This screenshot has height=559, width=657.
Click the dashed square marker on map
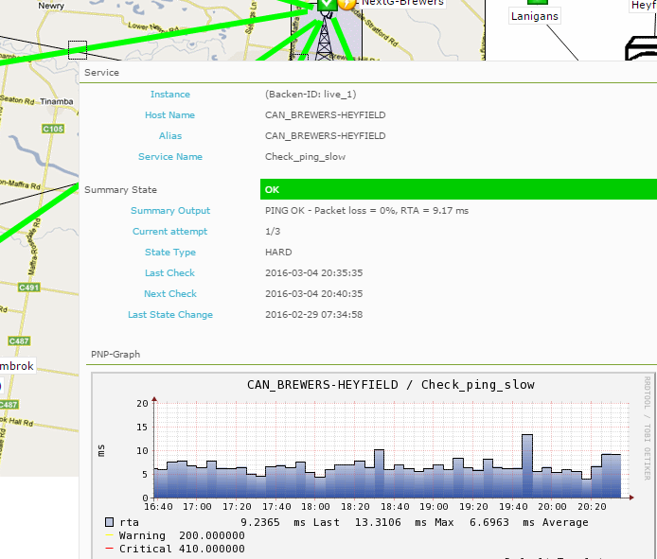78,49
